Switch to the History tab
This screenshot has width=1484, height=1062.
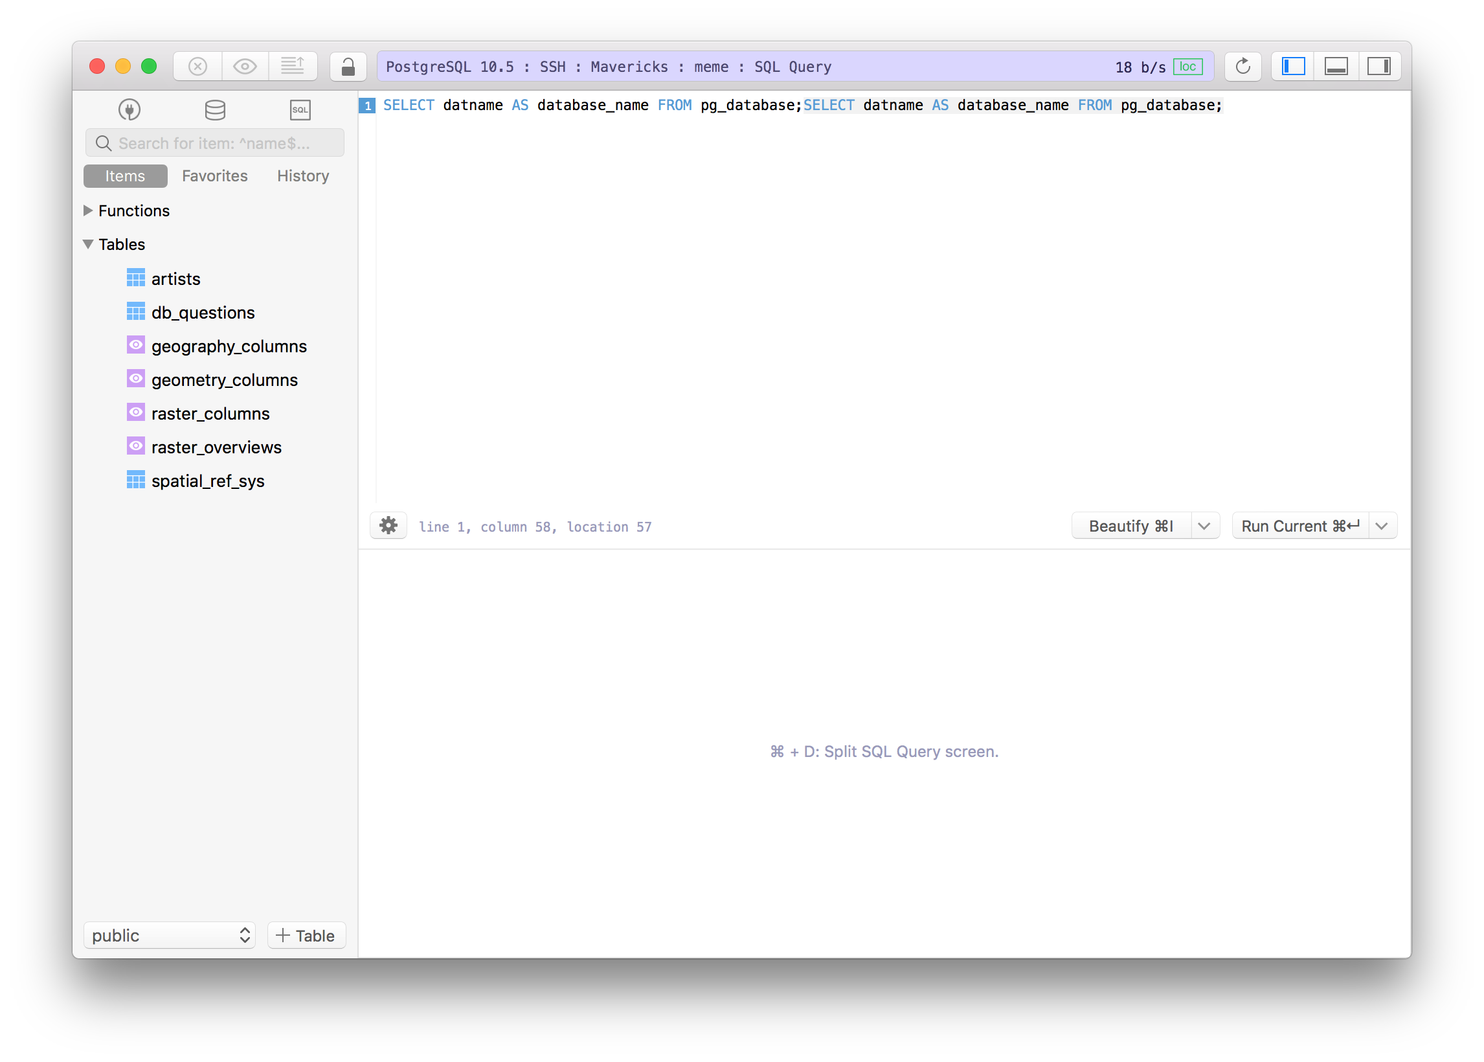[x=302, y=175]
